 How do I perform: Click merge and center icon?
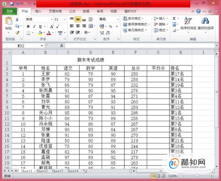(x=90, y=26)
